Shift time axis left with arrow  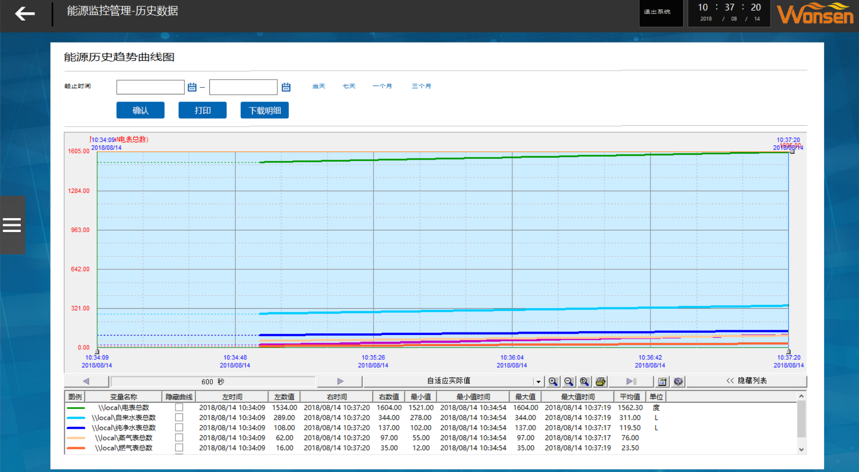point(86,382)
